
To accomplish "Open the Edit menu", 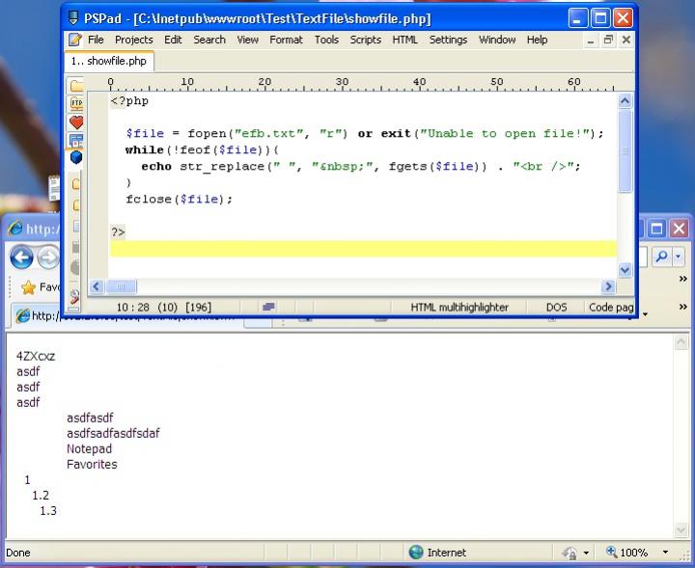I will coord(173,40).
